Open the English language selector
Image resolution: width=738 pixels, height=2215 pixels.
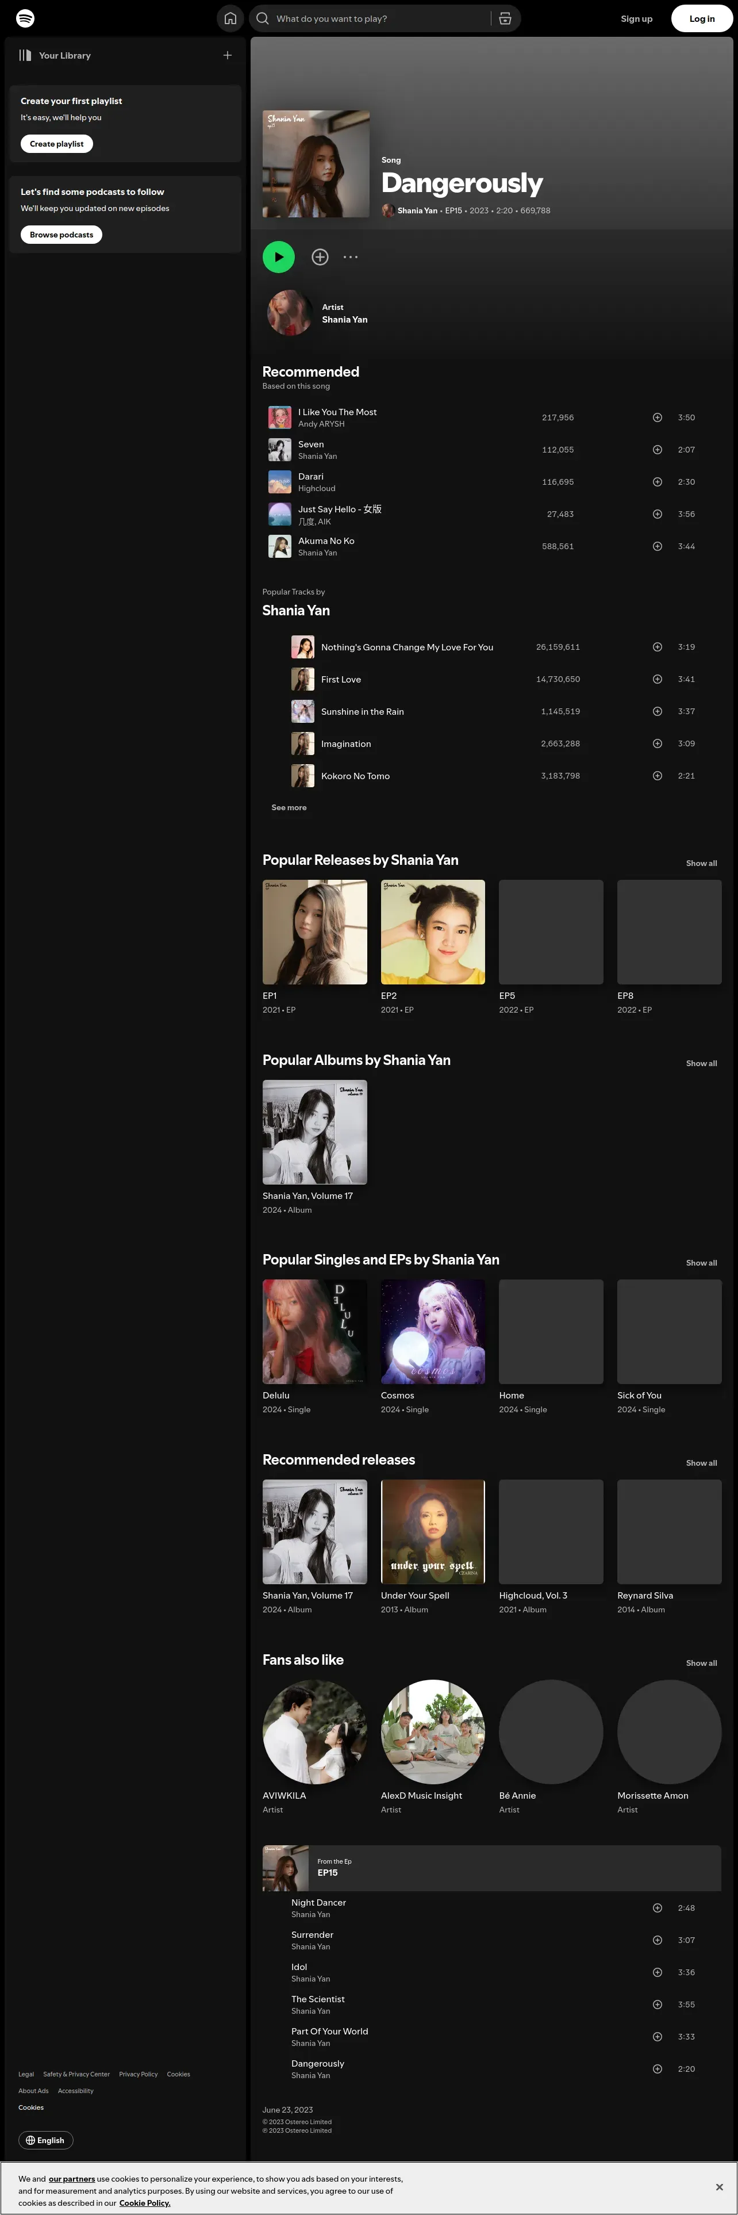(45, 2140)
